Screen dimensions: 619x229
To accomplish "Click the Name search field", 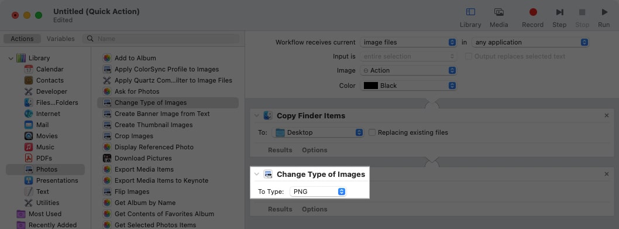I will [161, 39].
